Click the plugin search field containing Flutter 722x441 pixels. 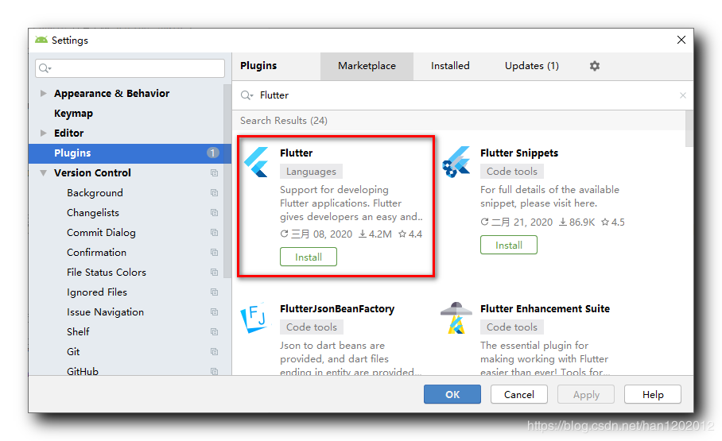(463, 95)
